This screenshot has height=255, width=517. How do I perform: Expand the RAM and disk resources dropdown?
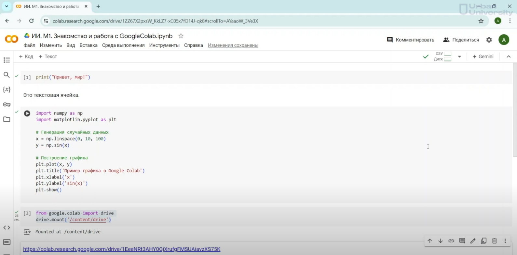pyautogui.click(x=459, y=56)
